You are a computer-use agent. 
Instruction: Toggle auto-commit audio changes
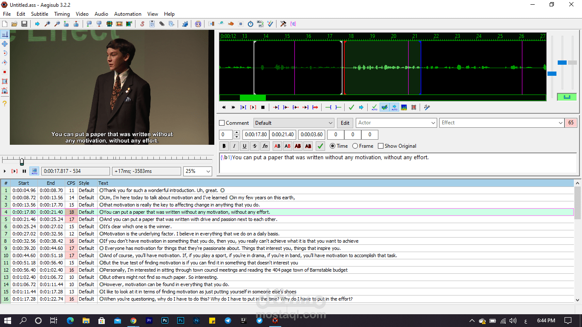pyautogui.click(x=375, y=107)
